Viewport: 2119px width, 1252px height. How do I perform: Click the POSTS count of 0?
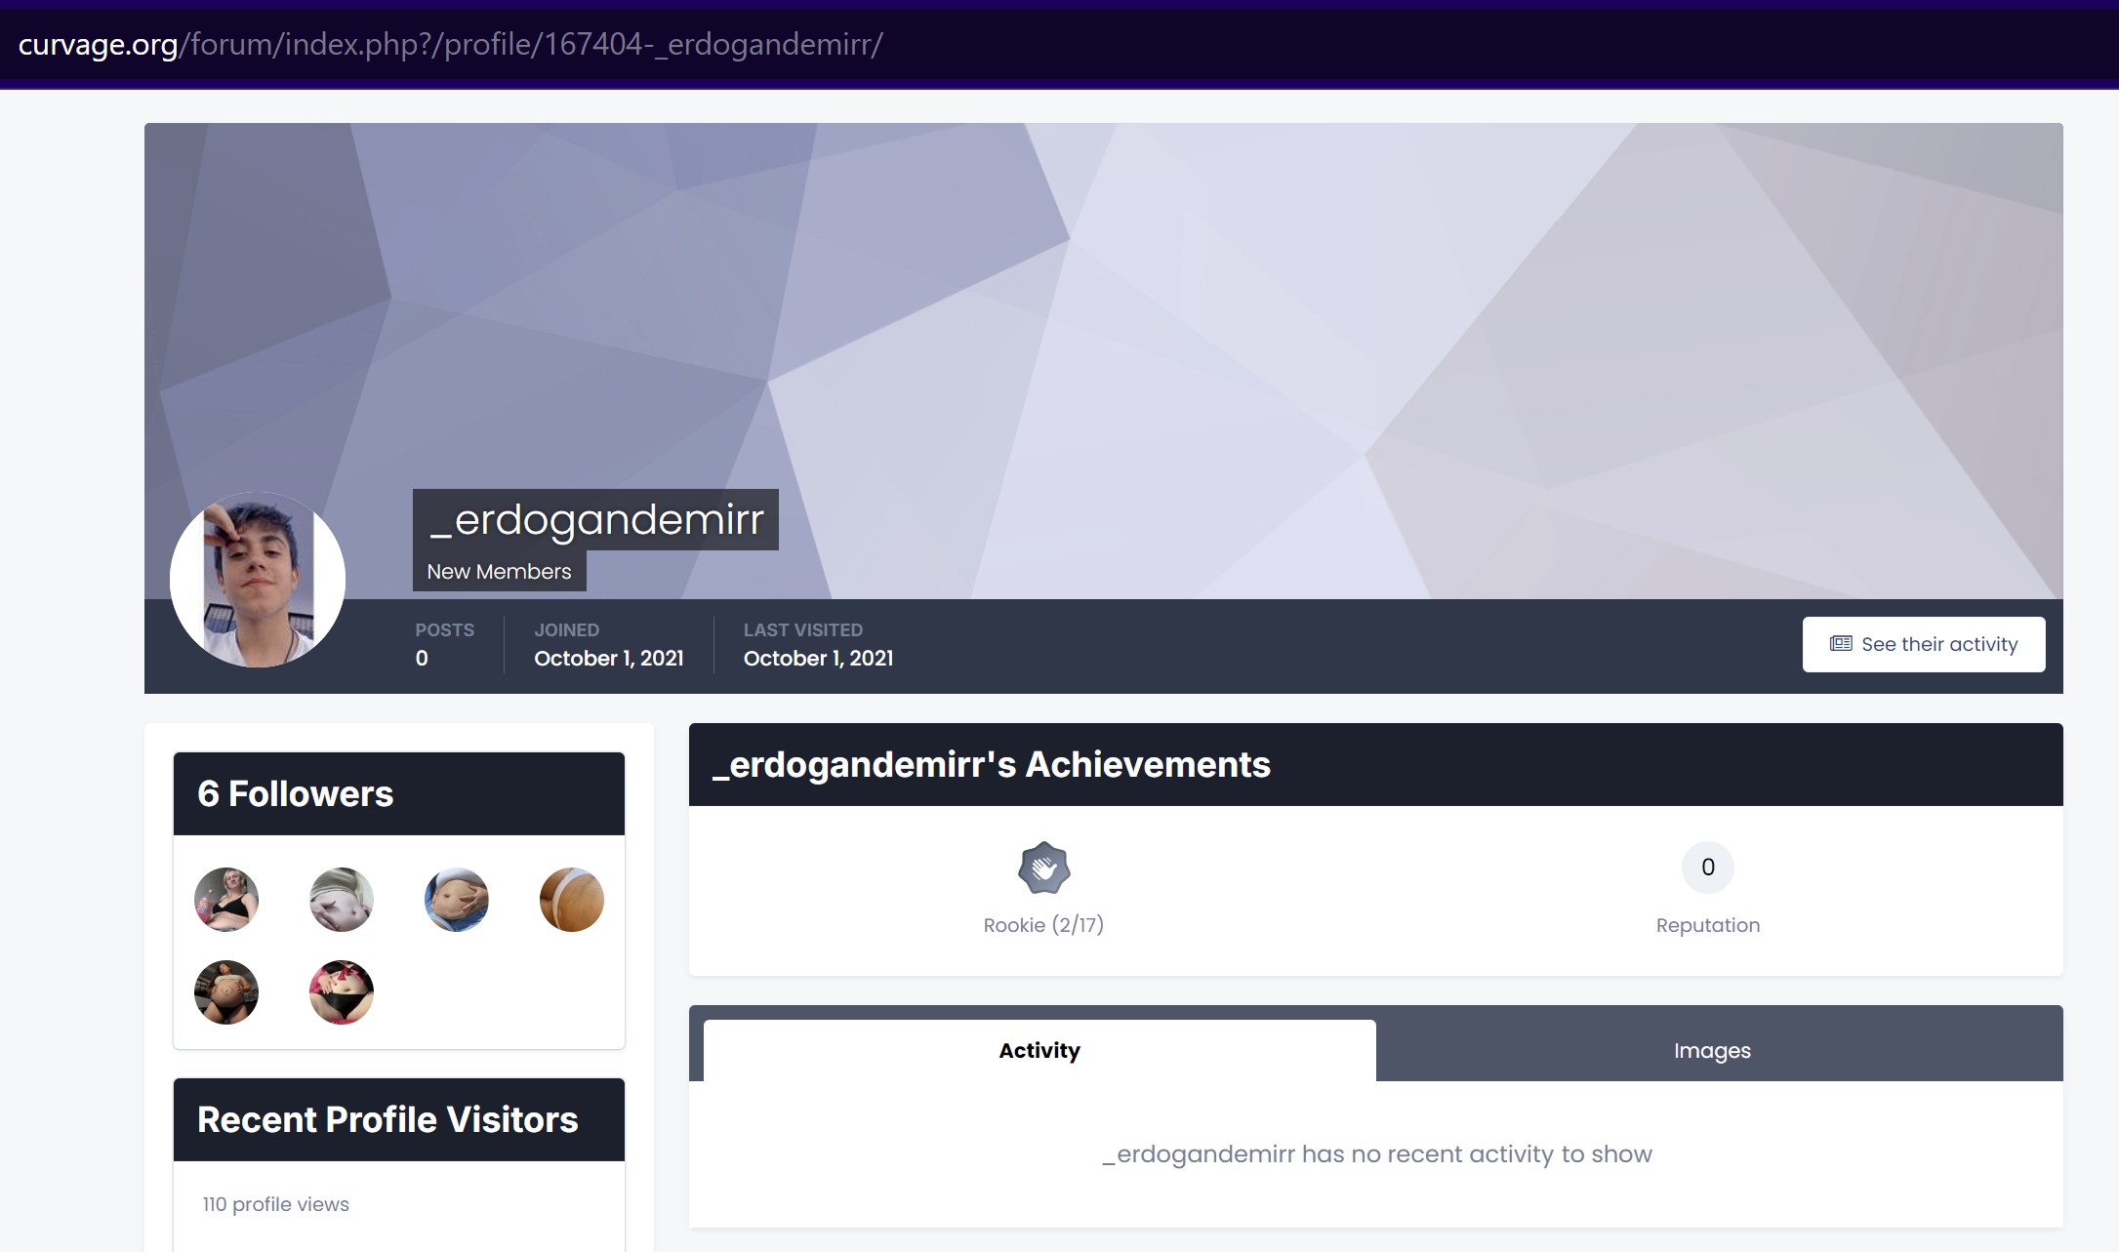pos(422,659)
